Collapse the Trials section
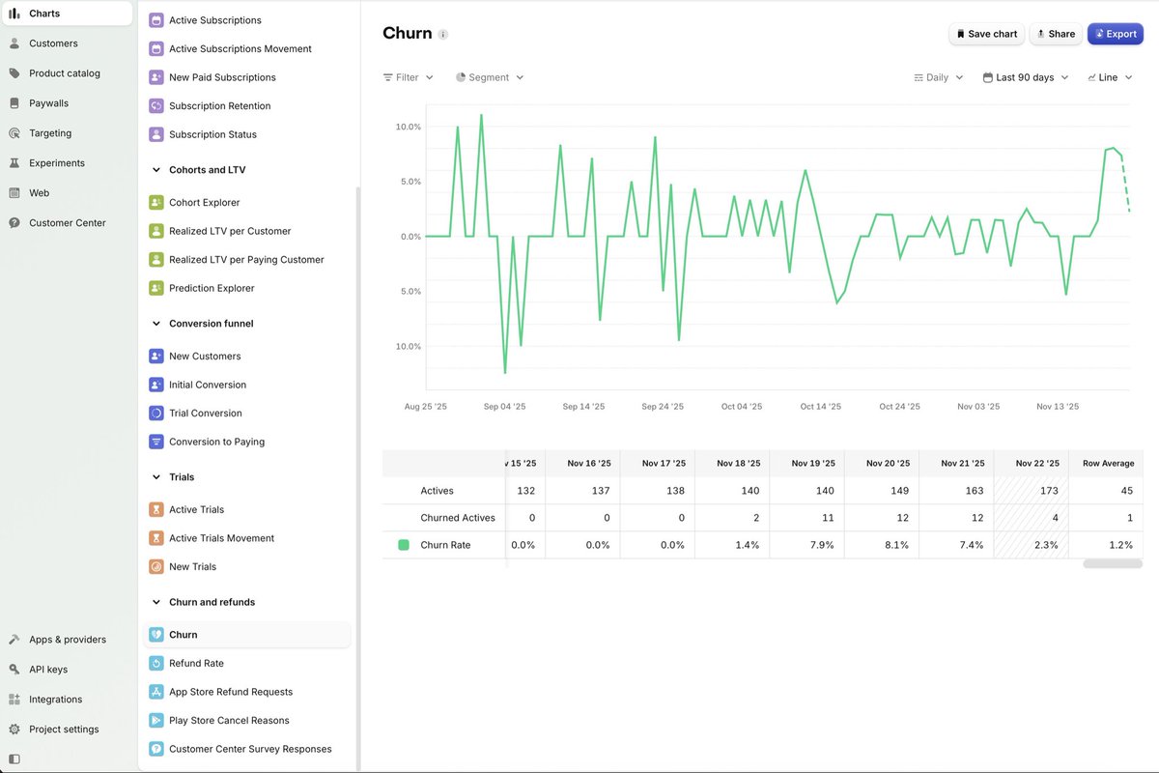Screen dimensions: 1159x773 click(x=156, y=477)
